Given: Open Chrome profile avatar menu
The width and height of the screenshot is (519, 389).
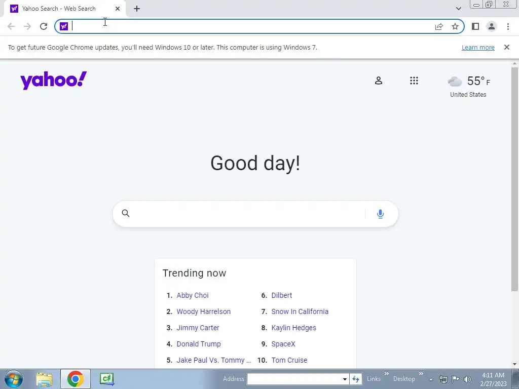Looking at the screenshot, I should coord(492,26).
